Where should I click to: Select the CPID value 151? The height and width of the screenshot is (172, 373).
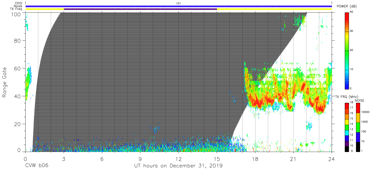coord(178,3)
